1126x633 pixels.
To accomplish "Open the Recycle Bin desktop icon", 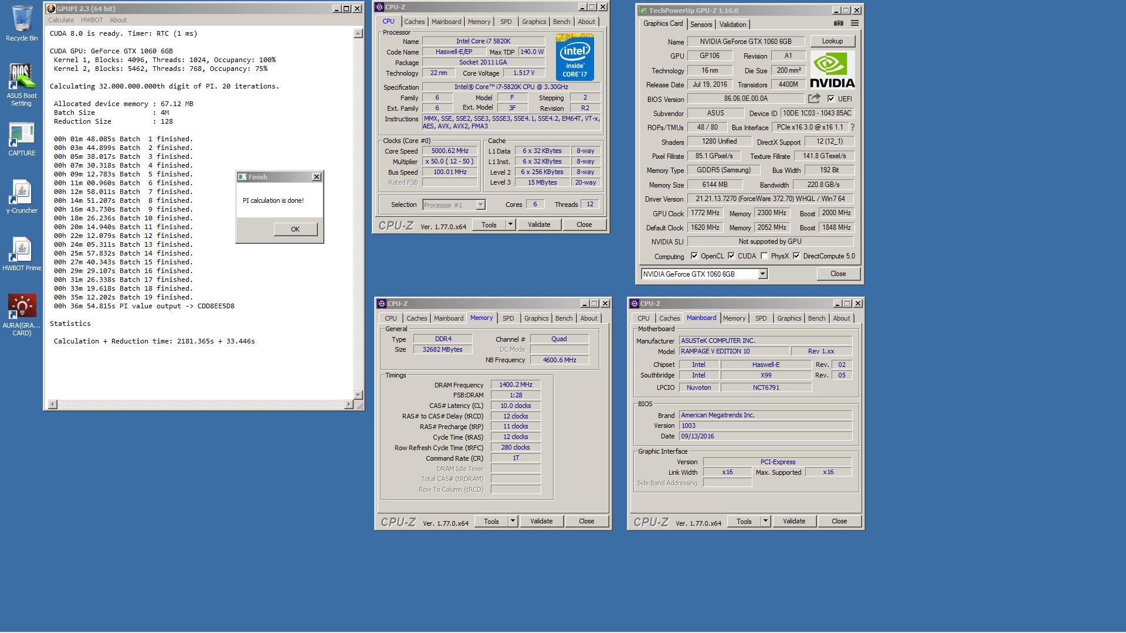I will click(x=22, y=23).
